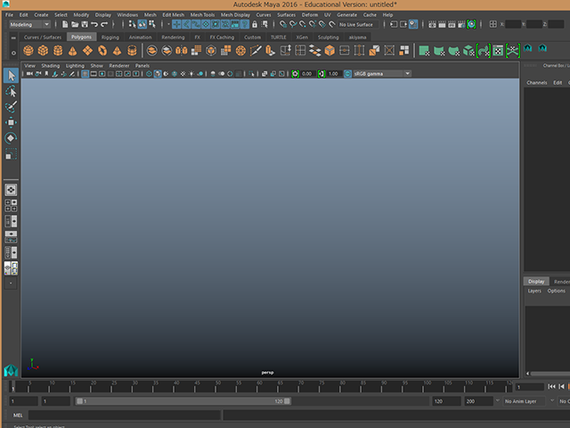Click the Redo arrow icon

pos(104,24)
